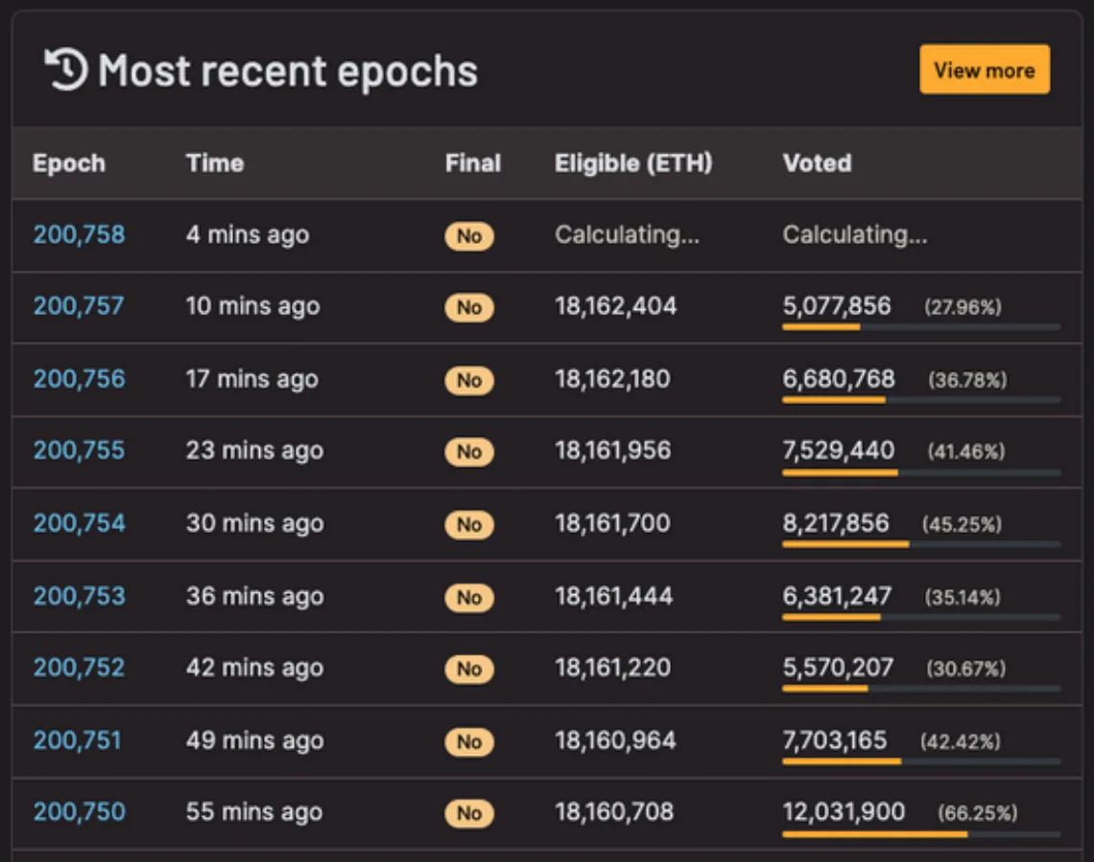Open epoch 200,750 link

80,812
